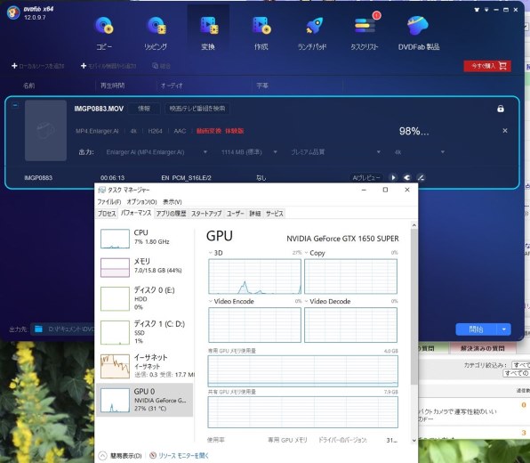This screenshot has height=463, width=530.
Task: Open 情報 for IMGP0883.MOV
Action: [x=144, y=109]
